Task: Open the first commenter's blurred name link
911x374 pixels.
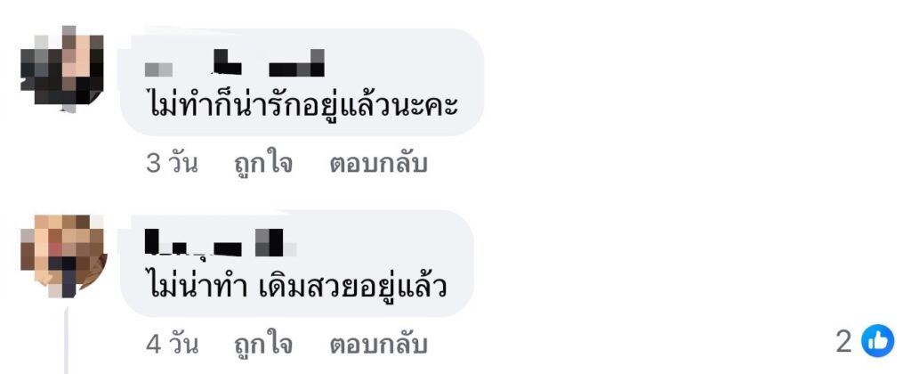Action: [x=235, y=63]
